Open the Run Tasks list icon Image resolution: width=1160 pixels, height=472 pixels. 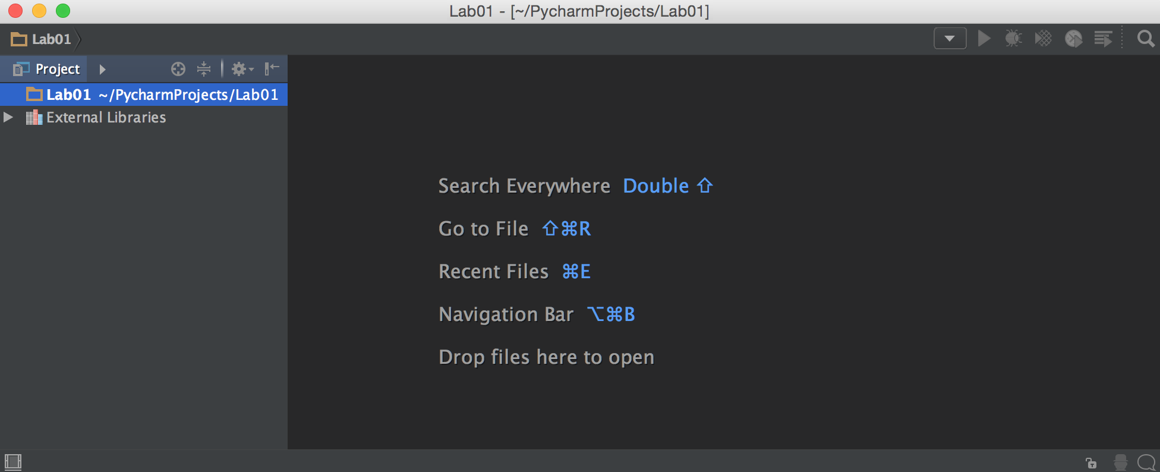[1103, 39]
